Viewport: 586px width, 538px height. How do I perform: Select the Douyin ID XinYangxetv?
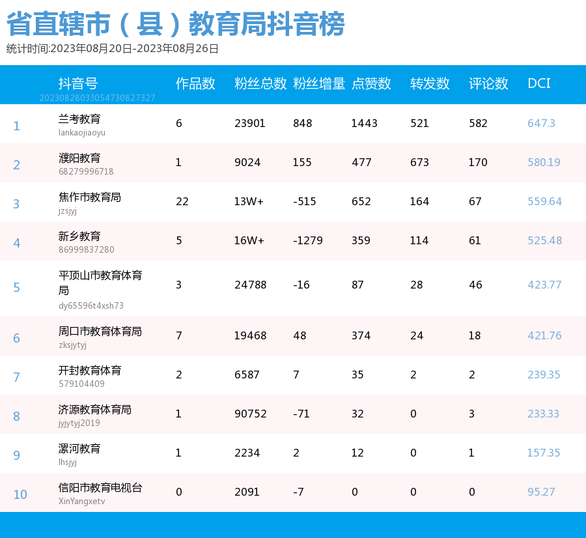[x=82, y=502]
